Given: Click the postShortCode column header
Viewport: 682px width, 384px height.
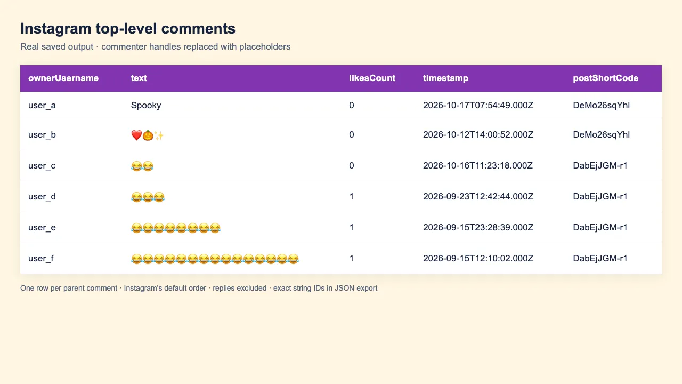Looking at the screenshot, I should point(606,78).
